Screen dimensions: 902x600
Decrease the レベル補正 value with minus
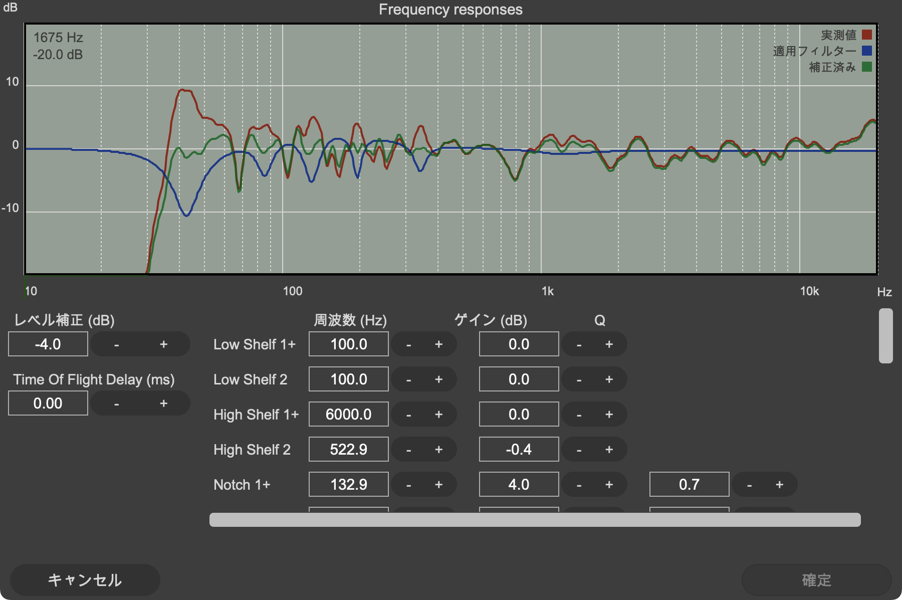pos(117,344)
